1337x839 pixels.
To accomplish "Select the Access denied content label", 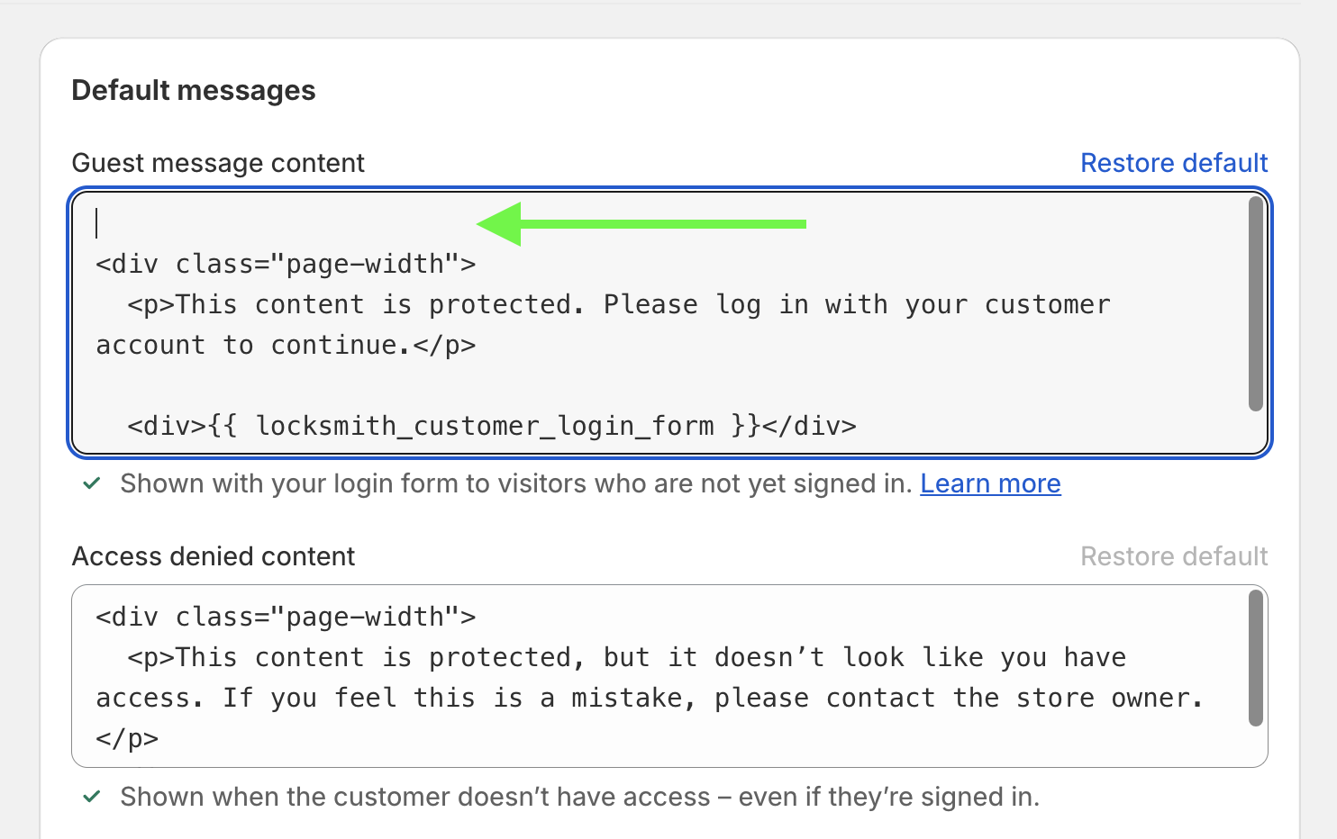I will (x=214, y=556).
